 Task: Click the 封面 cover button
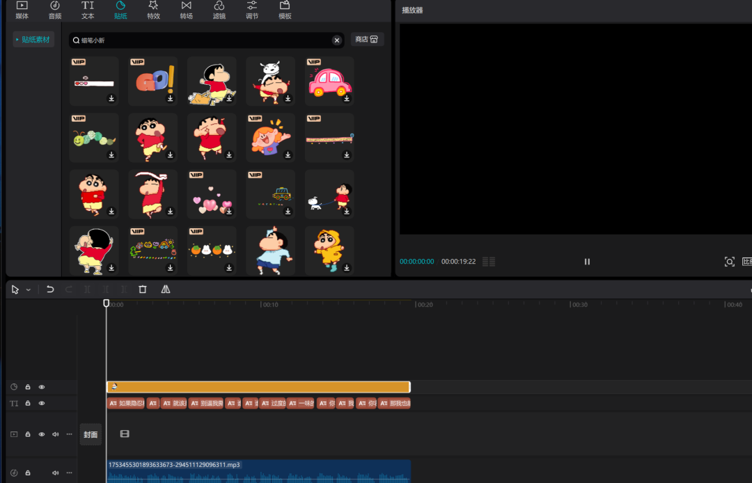[x=91, y=434]
